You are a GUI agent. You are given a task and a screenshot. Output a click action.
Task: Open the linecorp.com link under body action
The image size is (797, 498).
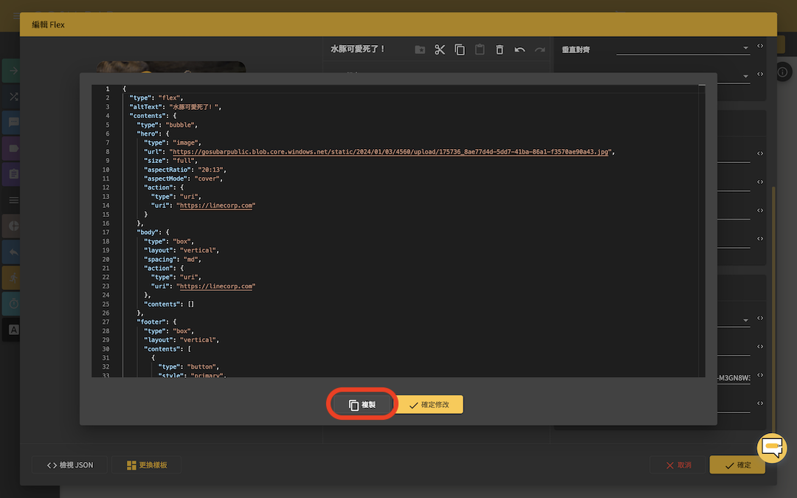(216, 286)
